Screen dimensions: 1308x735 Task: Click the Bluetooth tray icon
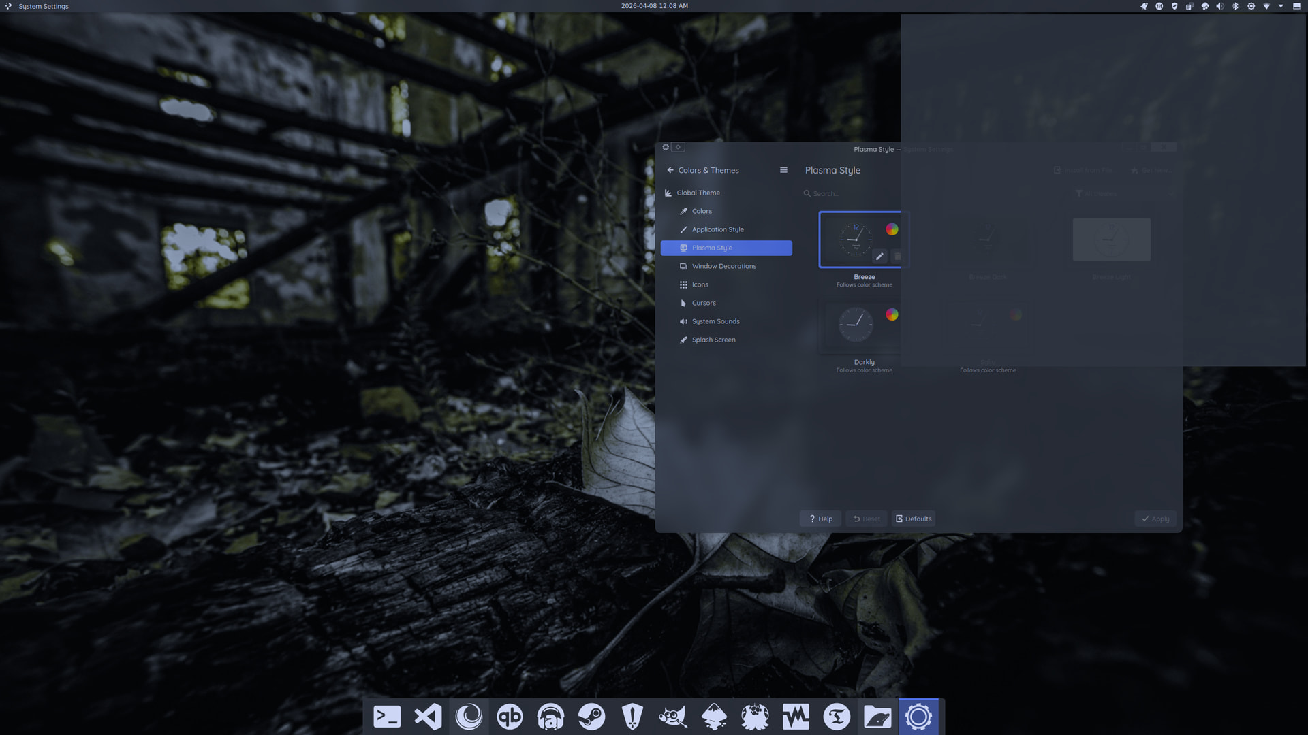(1236, 6)
